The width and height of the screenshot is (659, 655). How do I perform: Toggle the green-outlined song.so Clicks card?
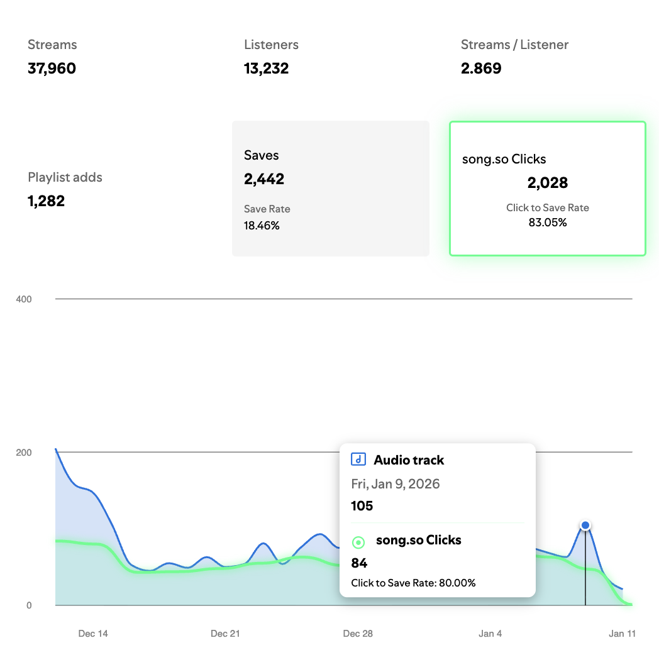[x=547, y=188]
